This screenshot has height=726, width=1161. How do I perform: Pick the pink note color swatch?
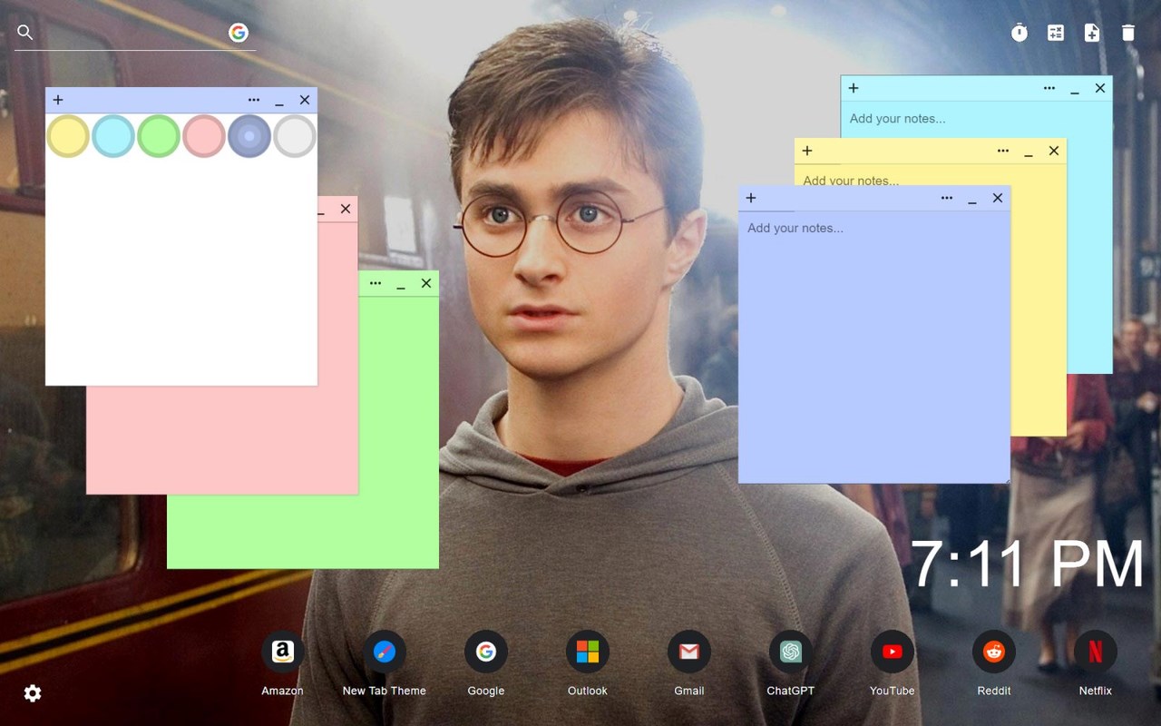click(x=204, y=136)
